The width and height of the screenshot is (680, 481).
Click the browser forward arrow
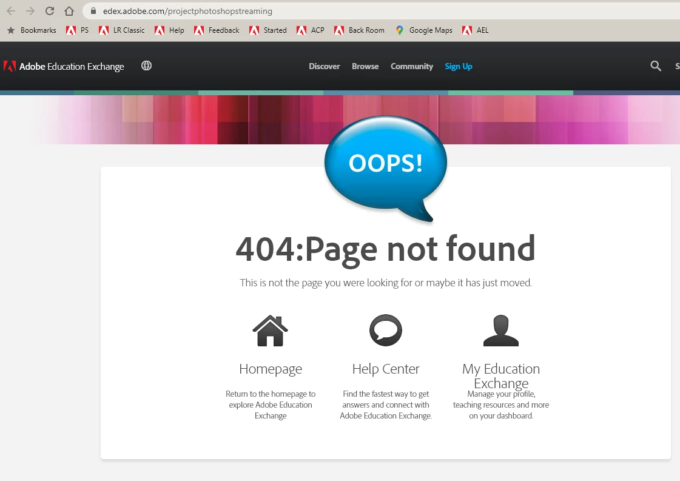(30, 11)
